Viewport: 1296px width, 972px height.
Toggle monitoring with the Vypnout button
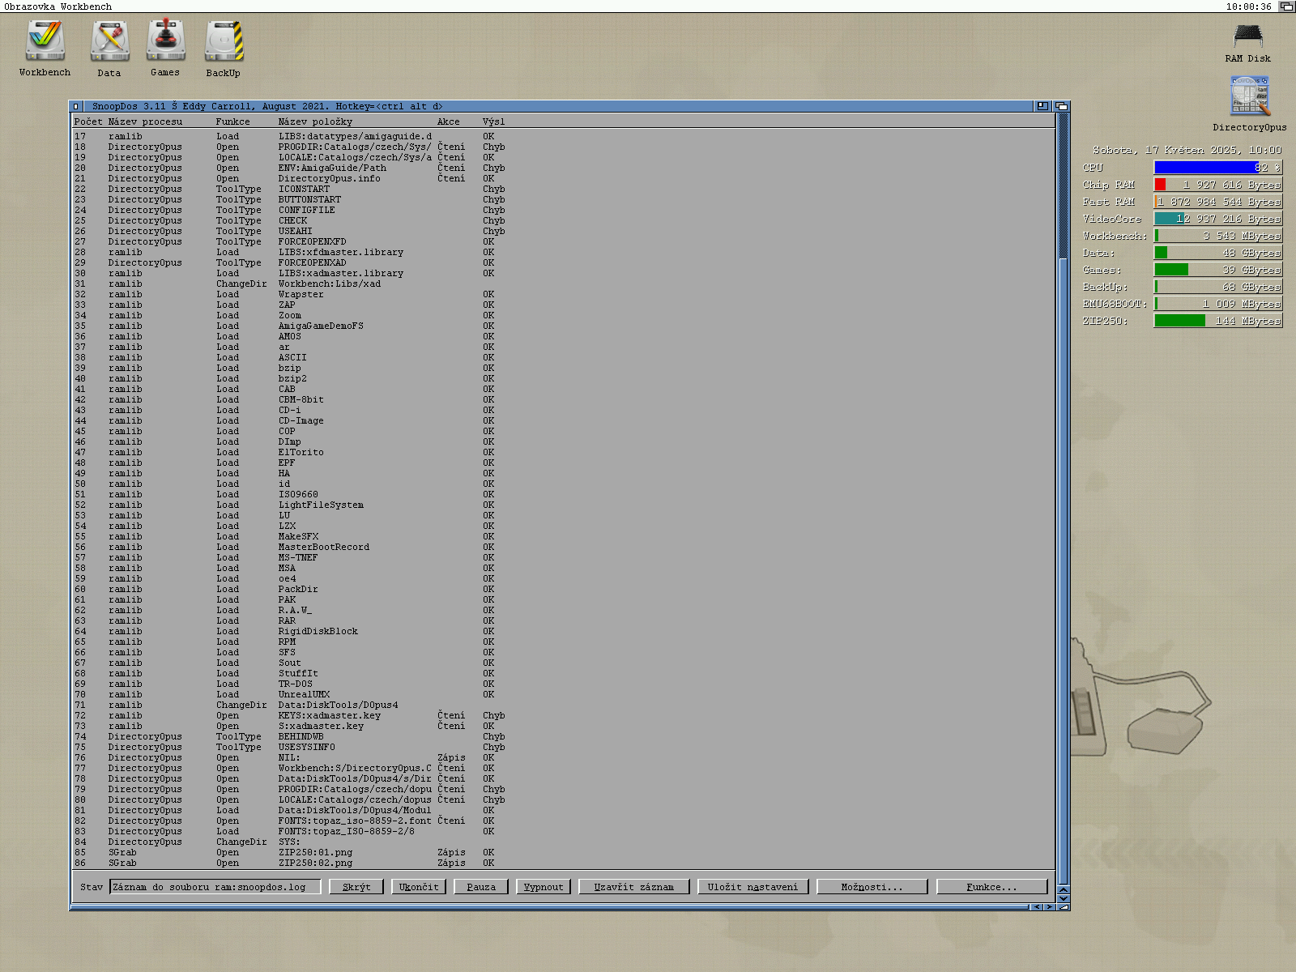coord(544,887)
